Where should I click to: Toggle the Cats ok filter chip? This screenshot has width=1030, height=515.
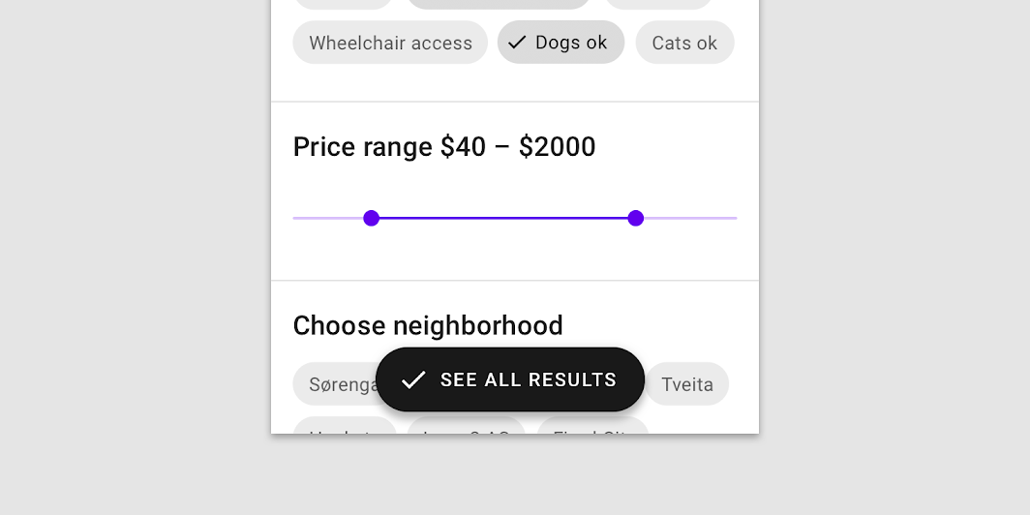point(684,43)
